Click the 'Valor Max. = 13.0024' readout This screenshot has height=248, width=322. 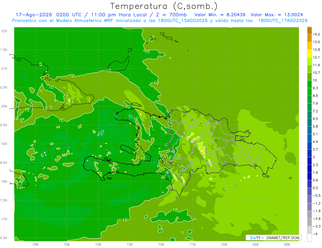click(277, 15)
